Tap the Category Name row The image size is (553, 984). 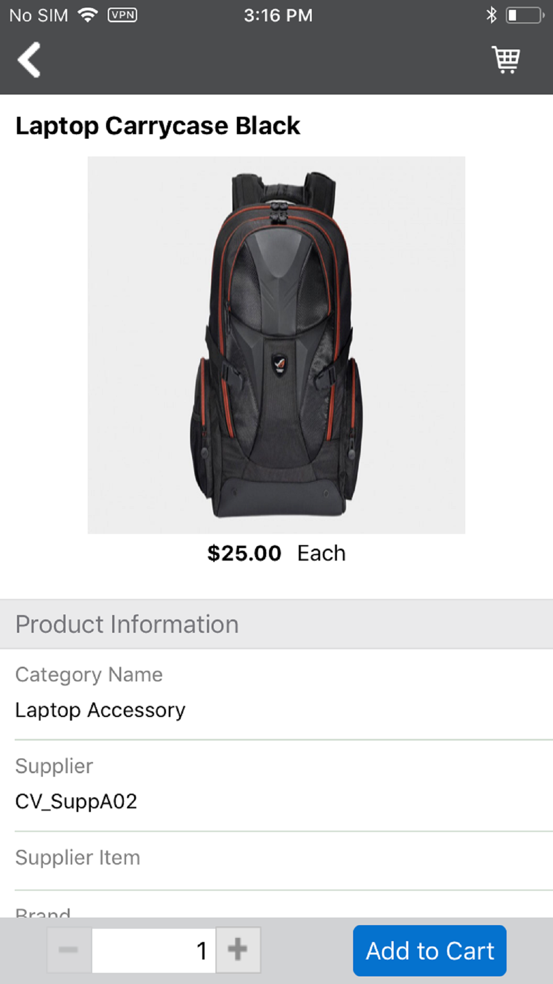[x=276, y=694]
